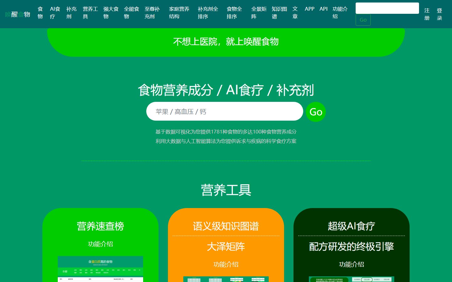Click the 不想上医院，就上唤醒食物 banner
The image size is (452, 282).
(226, 42)
